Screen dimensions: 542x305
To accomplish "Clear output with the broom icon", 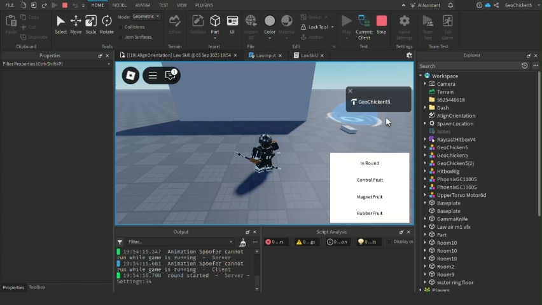I will click(242, 242).
